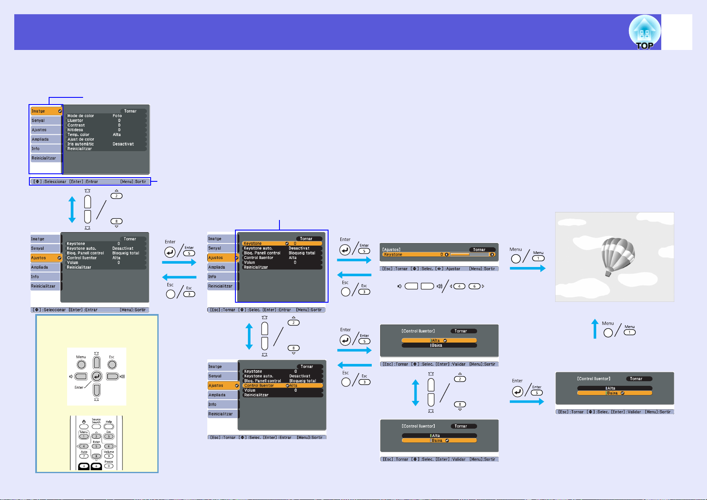The height and width of the screenshot is (500, 707).
Task: Click the power button on the remote control
Action: (x=84, y=427)
